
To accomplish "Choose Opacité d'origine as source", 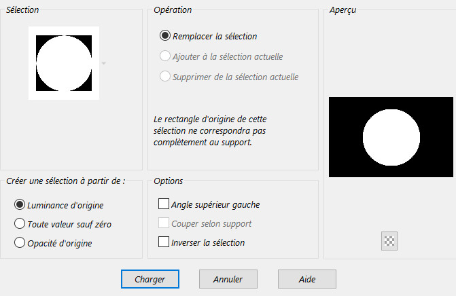I will point(20,242).
